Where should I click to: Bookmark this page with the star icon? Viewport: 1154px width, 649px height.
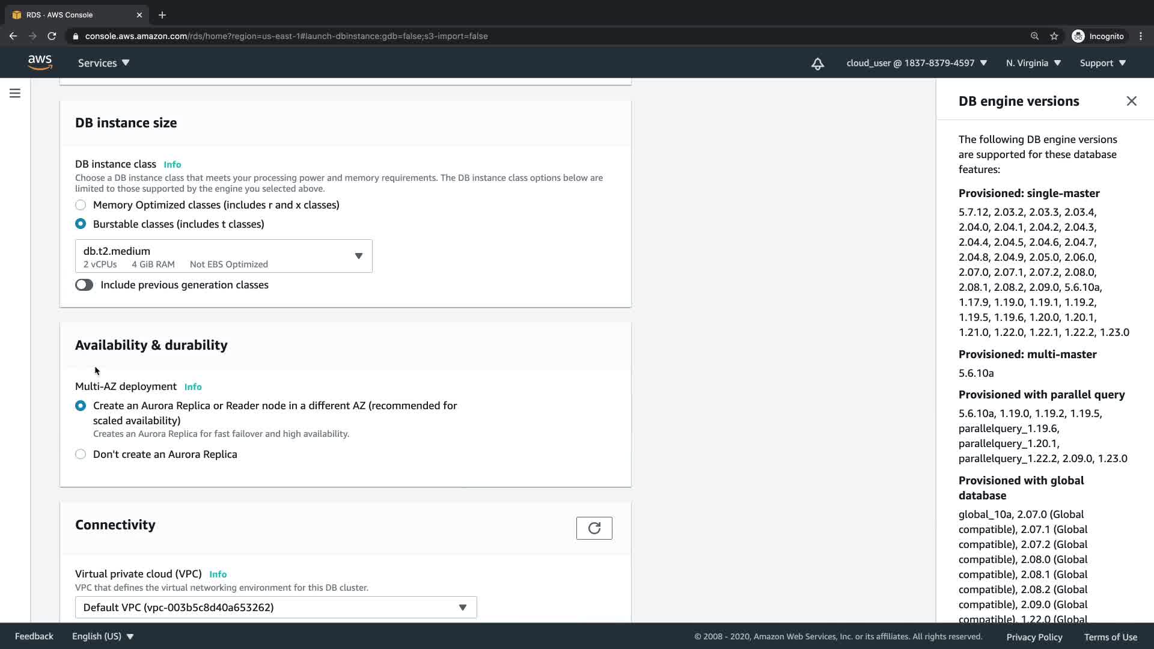(1054, 36)
